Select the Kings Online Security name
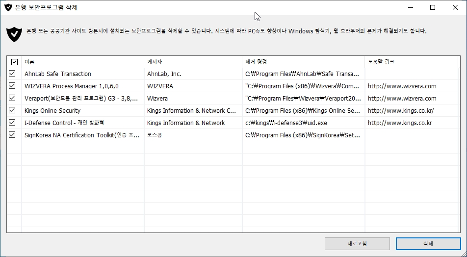The width and height of the screenshot is (467, 257). [52, 110]
